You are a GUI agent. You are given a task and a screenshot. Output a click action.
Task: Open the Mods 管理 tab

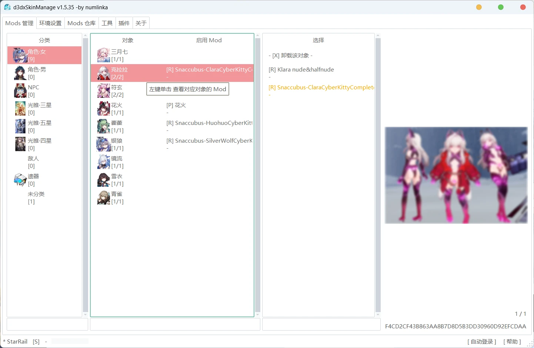pos(19,23)
